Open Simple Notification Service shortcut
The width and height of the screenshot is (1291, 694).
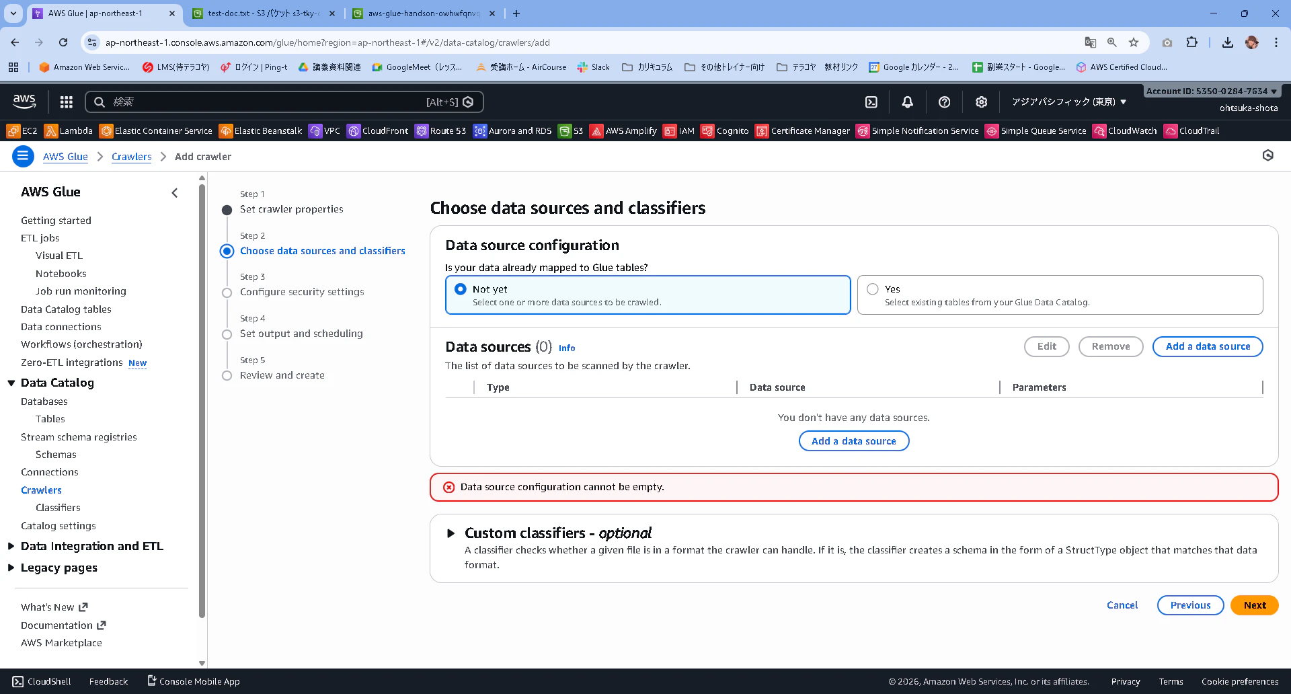click(918, 131)
